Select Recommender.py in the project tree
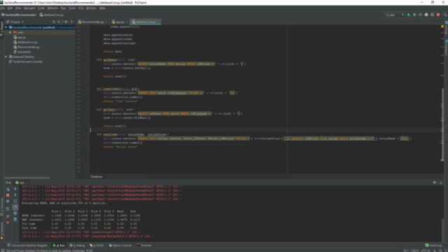This screenshot has height=252, width=448. [x=29, y=47]
